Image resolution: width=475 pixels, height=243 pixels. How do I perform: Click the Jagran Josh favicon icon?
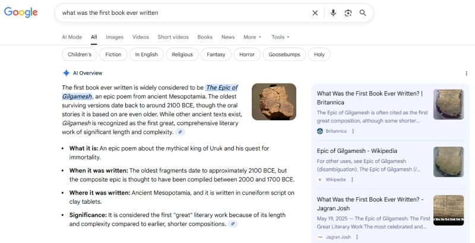[x=320, y=237]
